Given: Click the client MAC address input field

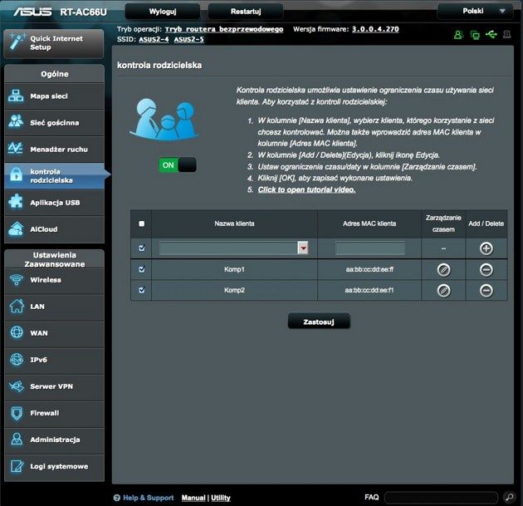Looking at the screenshot, I should click(370, 248).
